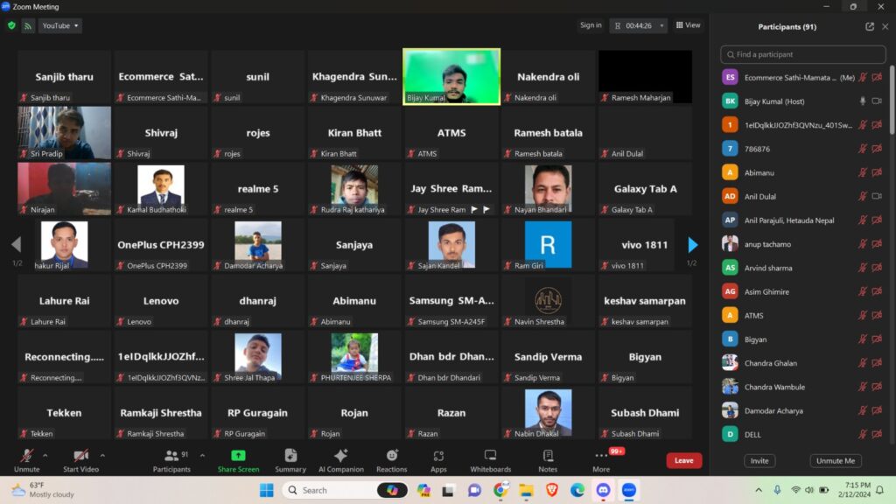Image resolution: width=896 pixels, height=504 pixels.
Task: Open the Share Screen option
Action: click(x=238, y=460)
